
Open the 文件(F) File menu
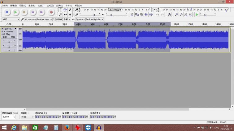[5, 6]
